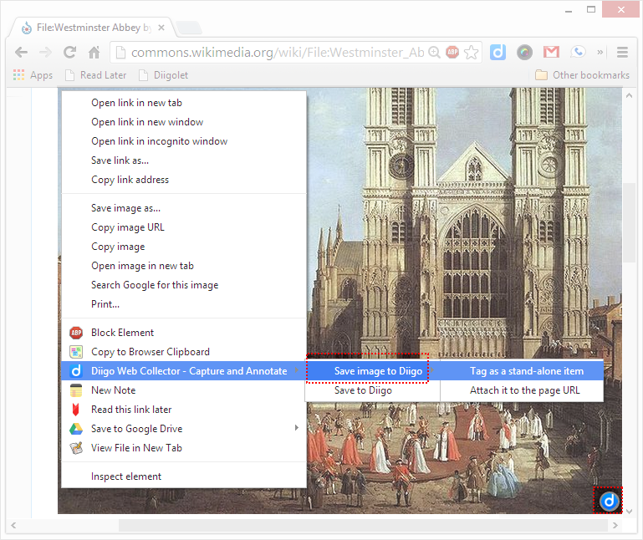This screenshot has height=540, width=643.
Task: Select Copy image menu entry
Action: 184,247
